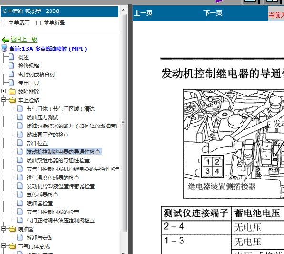Click the scroll up arrow of tree panel
This screenshot has height=254, width=284.
(123, 10)
